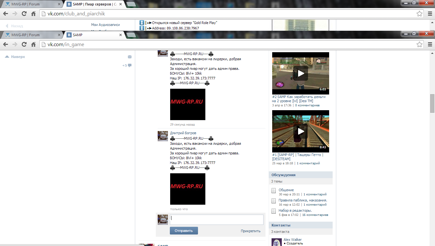Click the 29 секунд назад timestamp
This screenshot has width=435, height=246.
coord(182,125)
